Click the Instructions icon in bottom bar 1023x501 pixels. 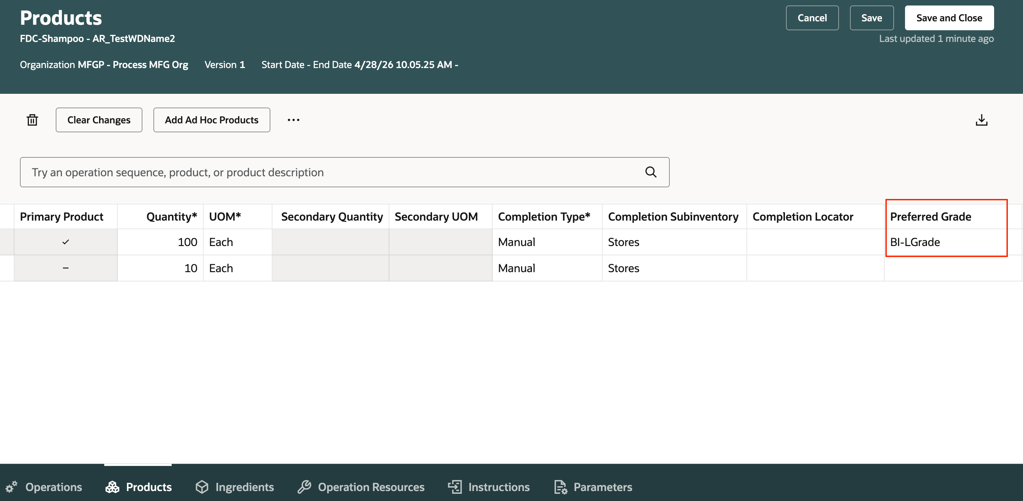455,487
